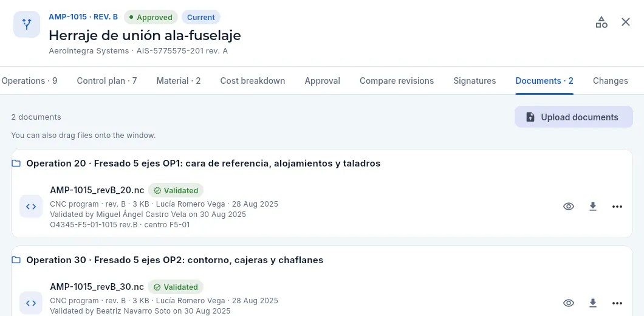The height and width of the screenshot is (316, 644).
Task: Preview AMP-1015_revB_30.nc with the eye icon
Action: point(569,303)
